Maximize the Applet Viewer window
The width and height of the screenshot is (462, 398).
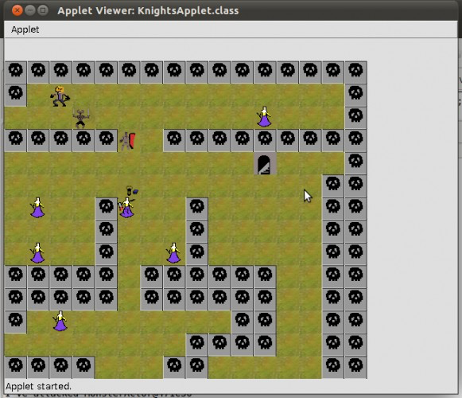[x=43, y=10]
